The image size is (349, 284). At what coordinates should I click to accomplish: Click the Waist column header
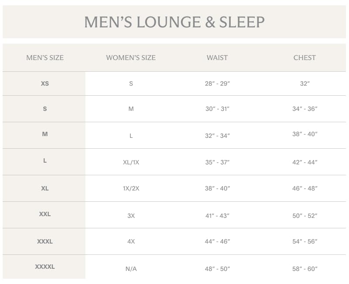click(217, 57)
